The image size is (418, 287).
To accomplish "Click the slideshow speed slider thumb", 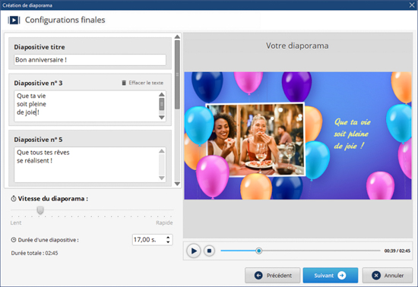I will pyautogui.click(x=40, y=210).
